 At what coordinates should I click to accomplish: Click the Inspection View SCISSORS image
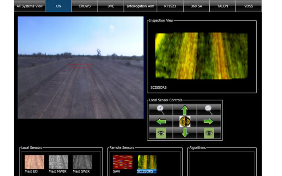(201, 56)
